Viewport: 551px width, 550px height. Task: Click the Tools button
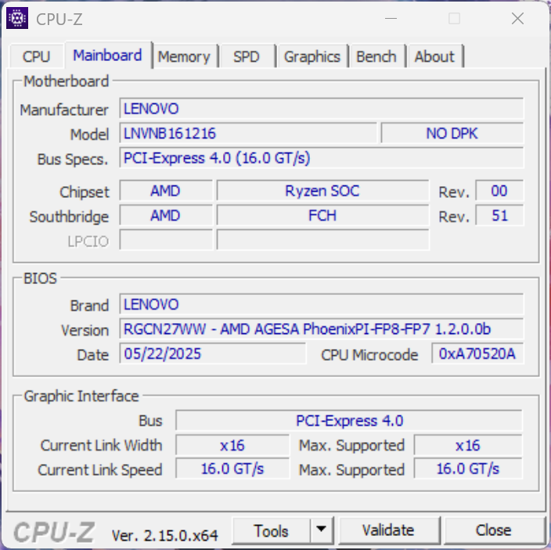[272, 530]
